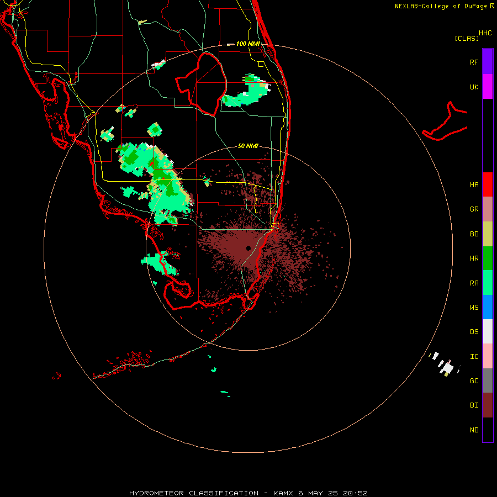Click the GC gray legend swatch
Screen dimensions: 497x497
point(488,380)
